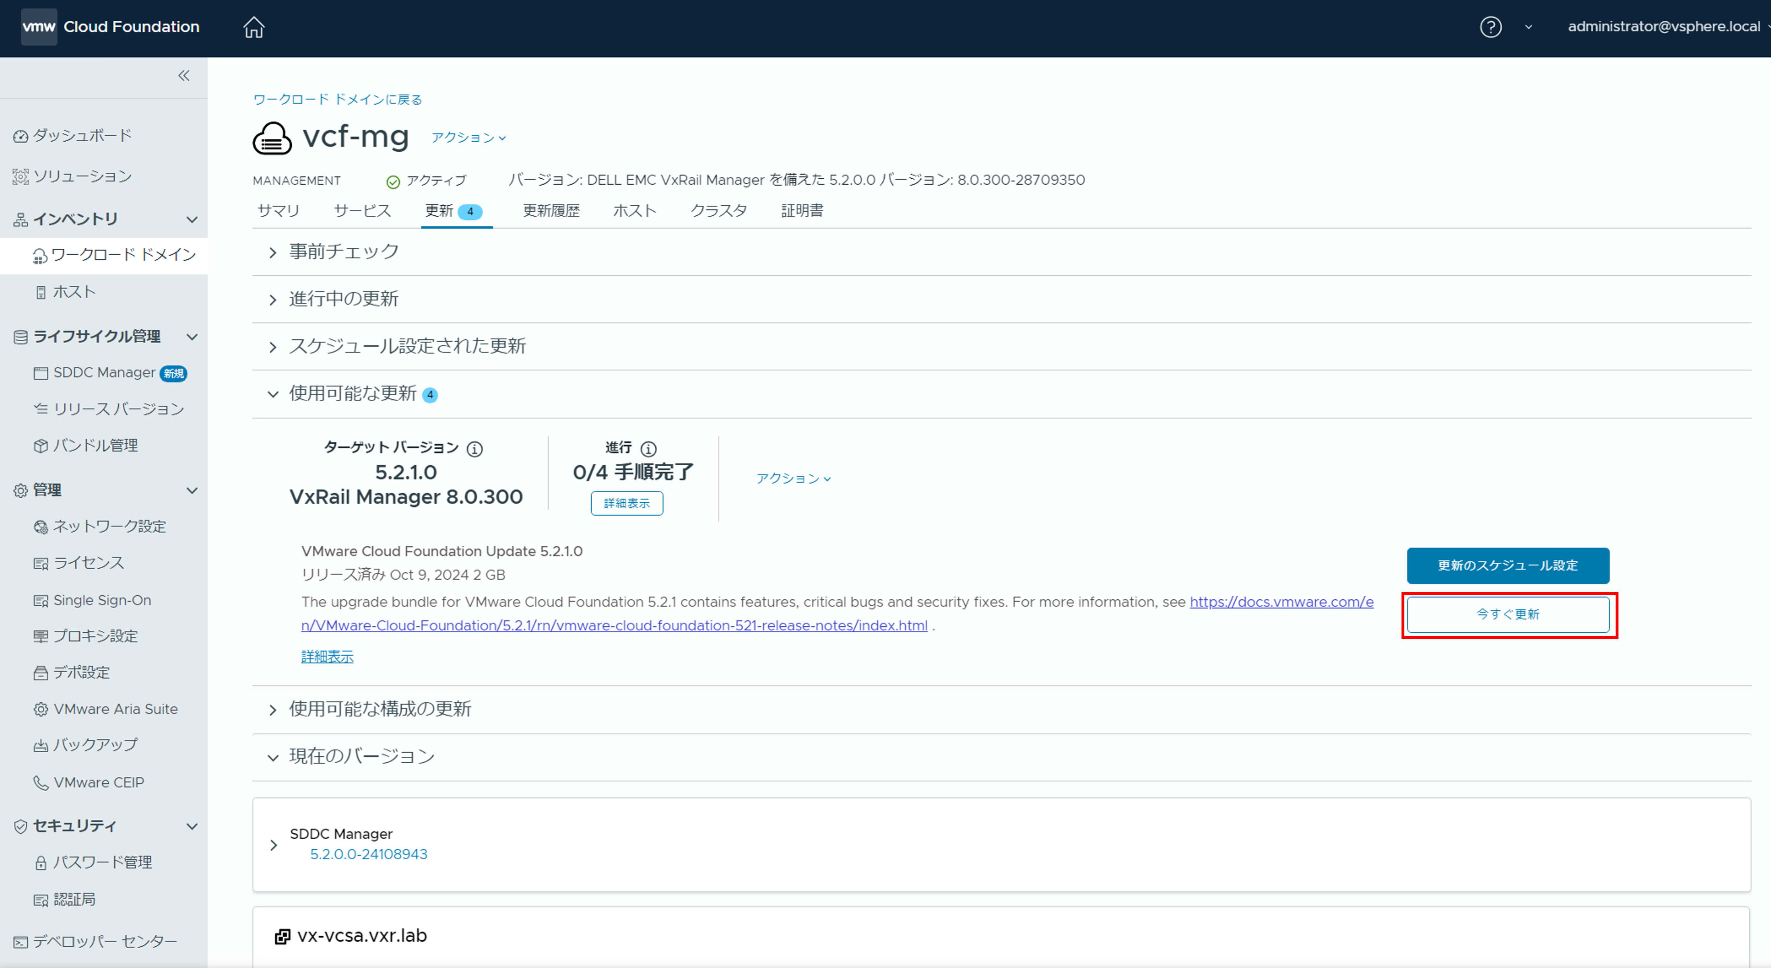Open アクション dropdown next to vcf-mg

click(x=469, y=138)
